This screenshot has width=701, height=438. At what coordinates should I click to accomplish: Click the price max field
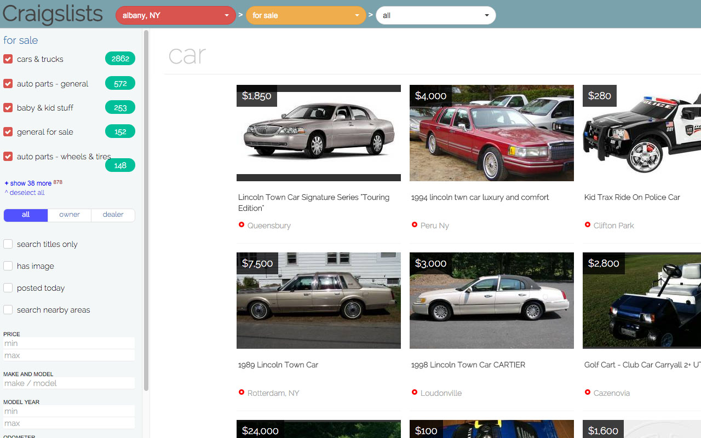point(69,355)
